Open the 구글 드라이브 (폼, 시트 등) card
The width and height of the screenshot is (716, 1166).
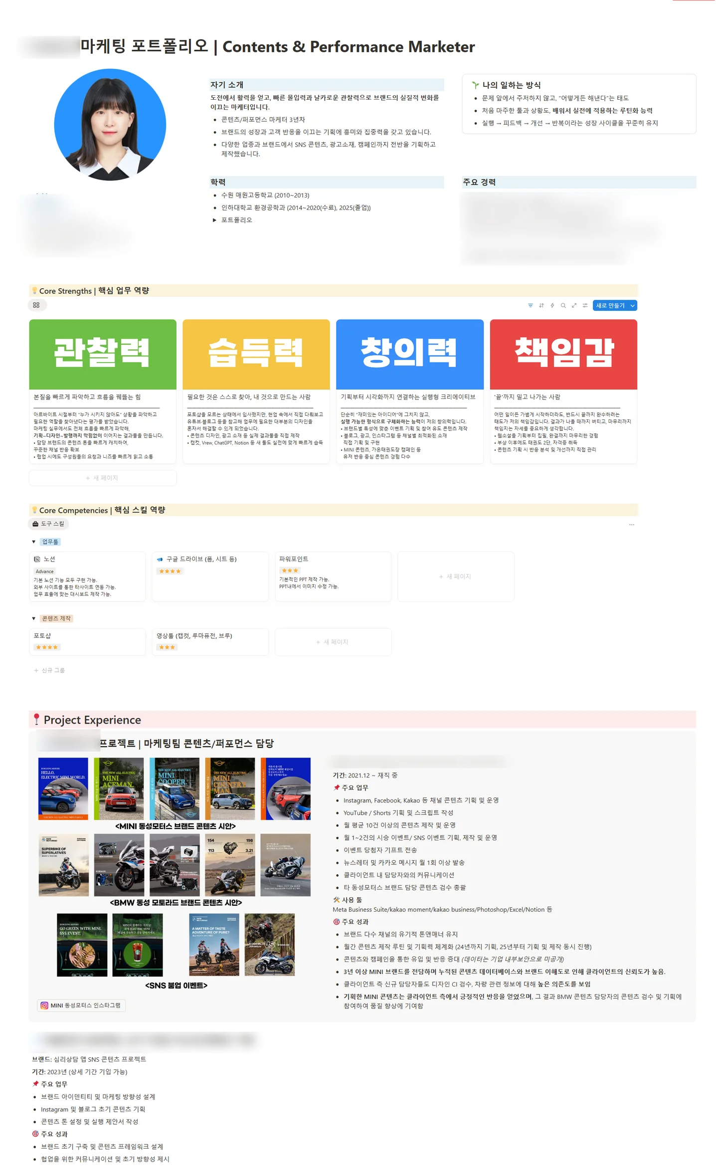click(210, 577)
